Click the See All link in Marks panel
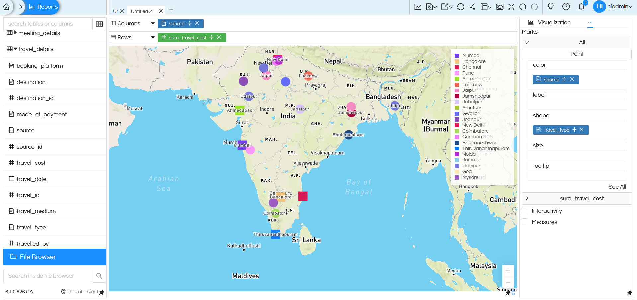 (617, 187)
